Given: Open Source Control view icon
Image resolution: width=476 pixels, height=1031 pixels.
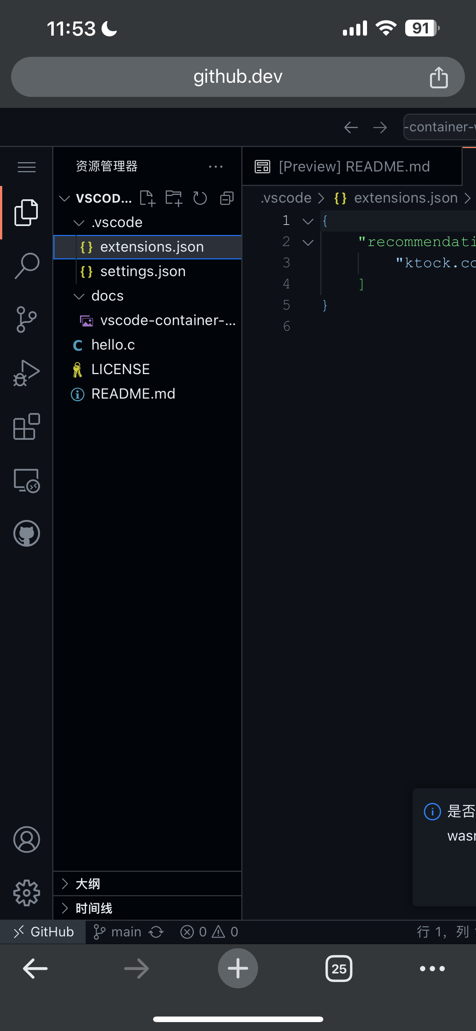Looking at the screenshot, I should click(27, 320).
